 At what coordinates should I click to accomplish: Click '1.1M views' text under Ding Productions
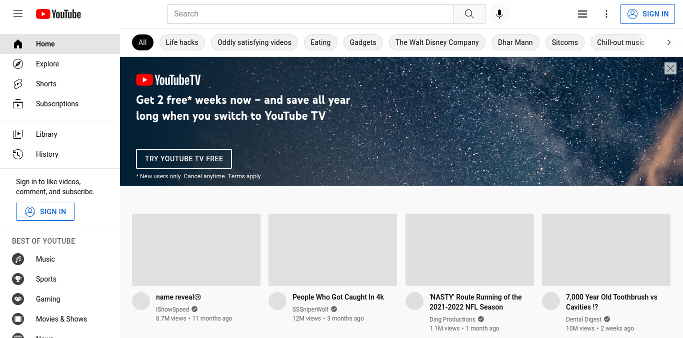click(x=444, y=329)
